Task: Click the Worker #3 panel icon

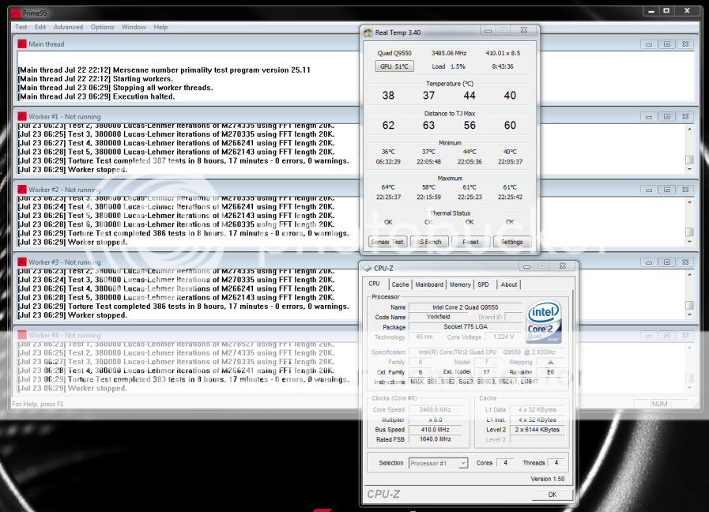Action: (x=21, y=262)
